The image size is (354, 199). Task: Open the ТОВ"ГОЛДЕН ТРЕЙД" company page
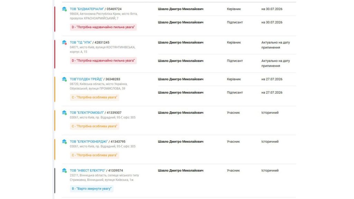tap(86, 79)
